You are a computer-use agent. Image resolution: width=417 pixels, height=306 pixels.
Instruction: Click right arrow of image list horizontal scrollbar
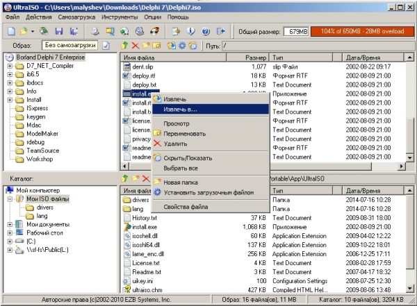(x=402, y=167)
